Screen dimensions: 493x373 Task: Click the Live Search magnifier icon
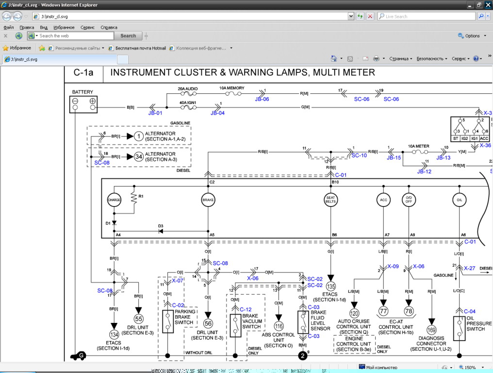coord(481,17)
